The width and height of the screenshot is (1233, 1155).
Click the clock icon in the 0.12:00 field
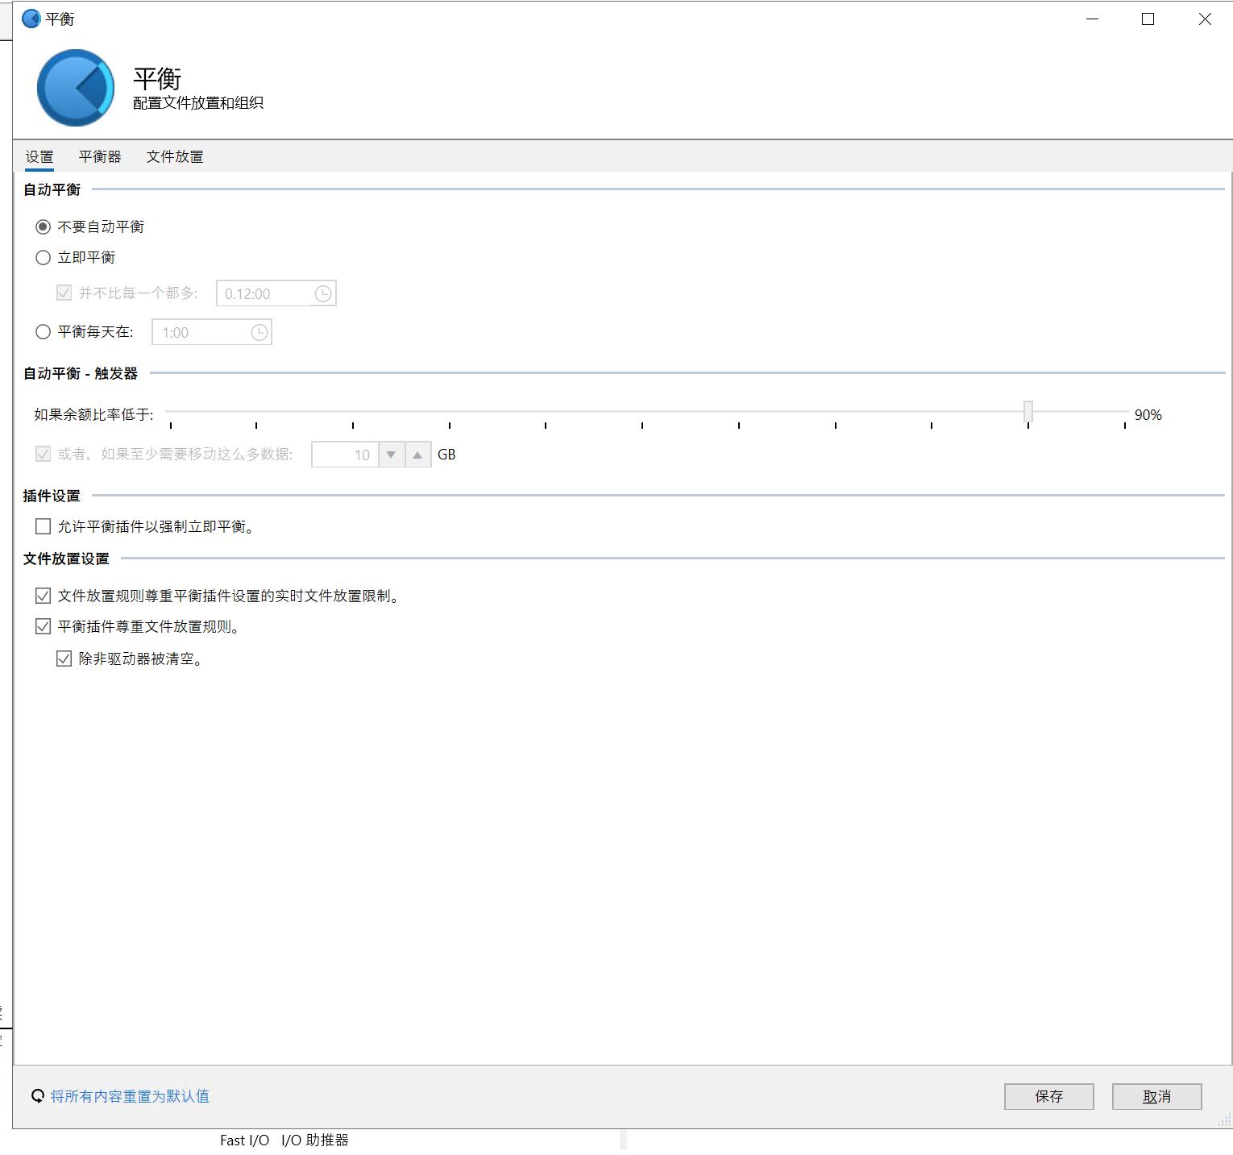tap(322, 293)
